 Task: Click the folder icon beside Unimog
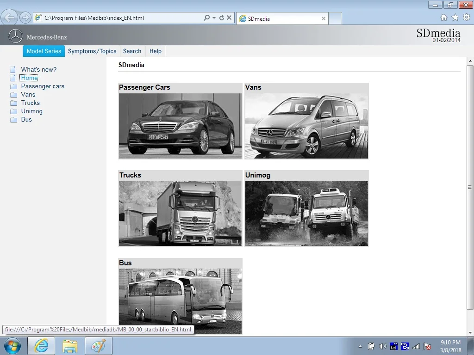coord(13,111)
